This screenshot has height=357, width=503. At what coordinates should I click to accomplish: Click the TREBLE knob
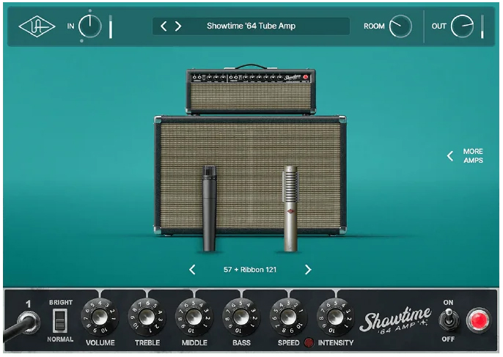[147, 317]
